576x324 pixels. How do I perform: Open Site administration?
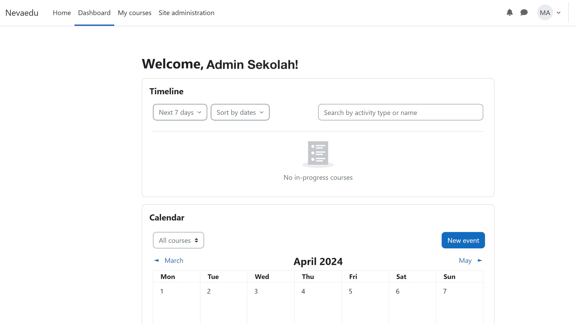coord(186,13)
